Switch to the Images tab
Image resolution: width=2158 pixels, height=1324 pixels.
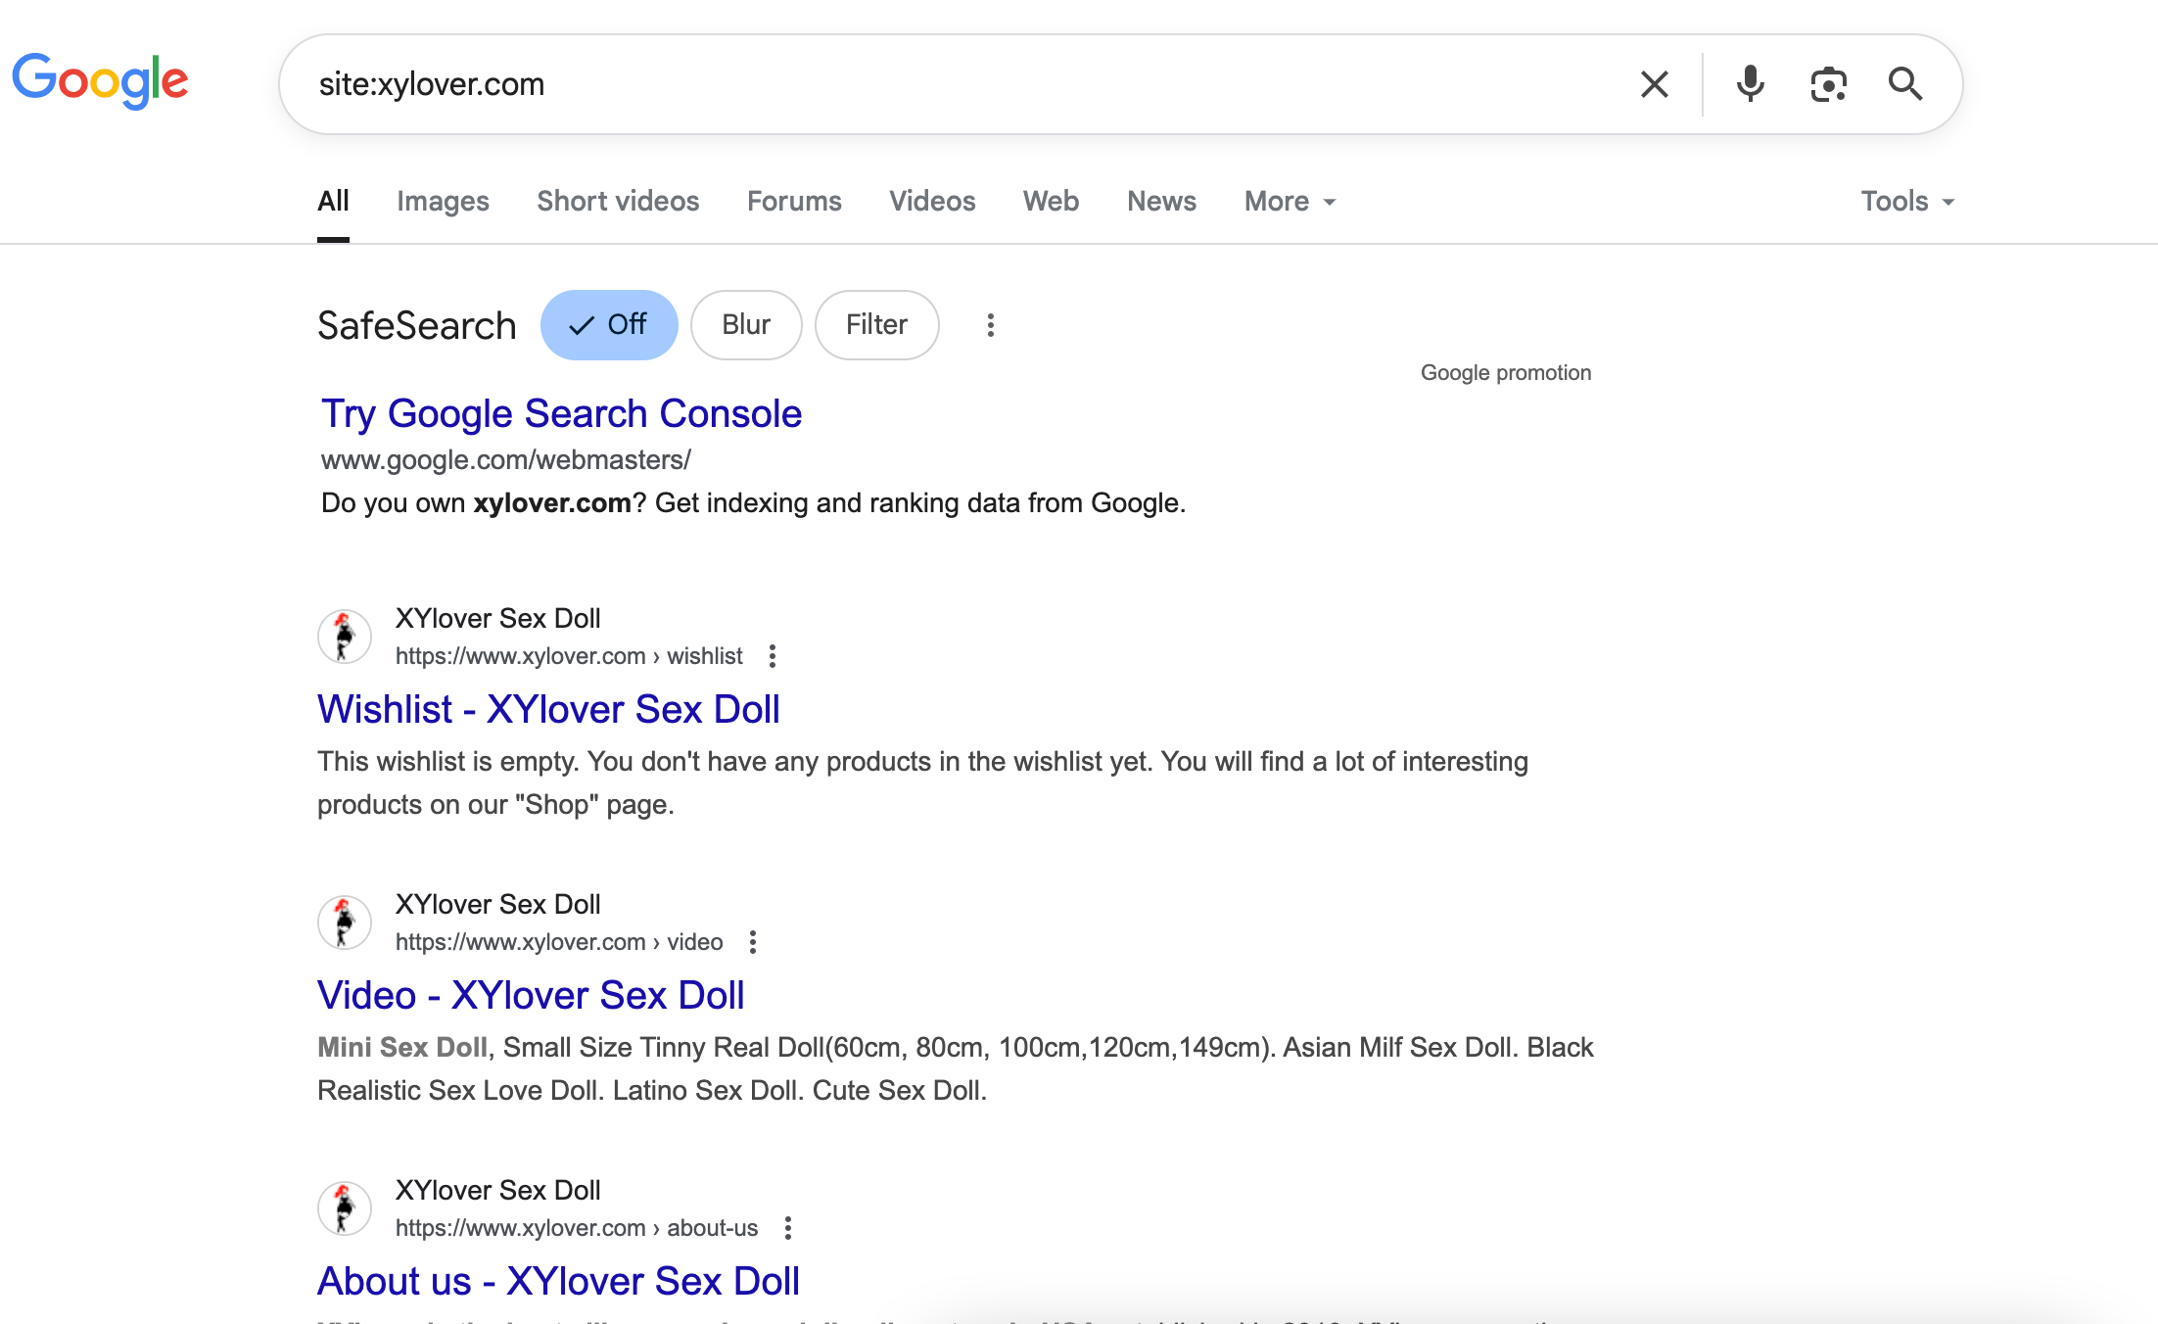[443, 201]
